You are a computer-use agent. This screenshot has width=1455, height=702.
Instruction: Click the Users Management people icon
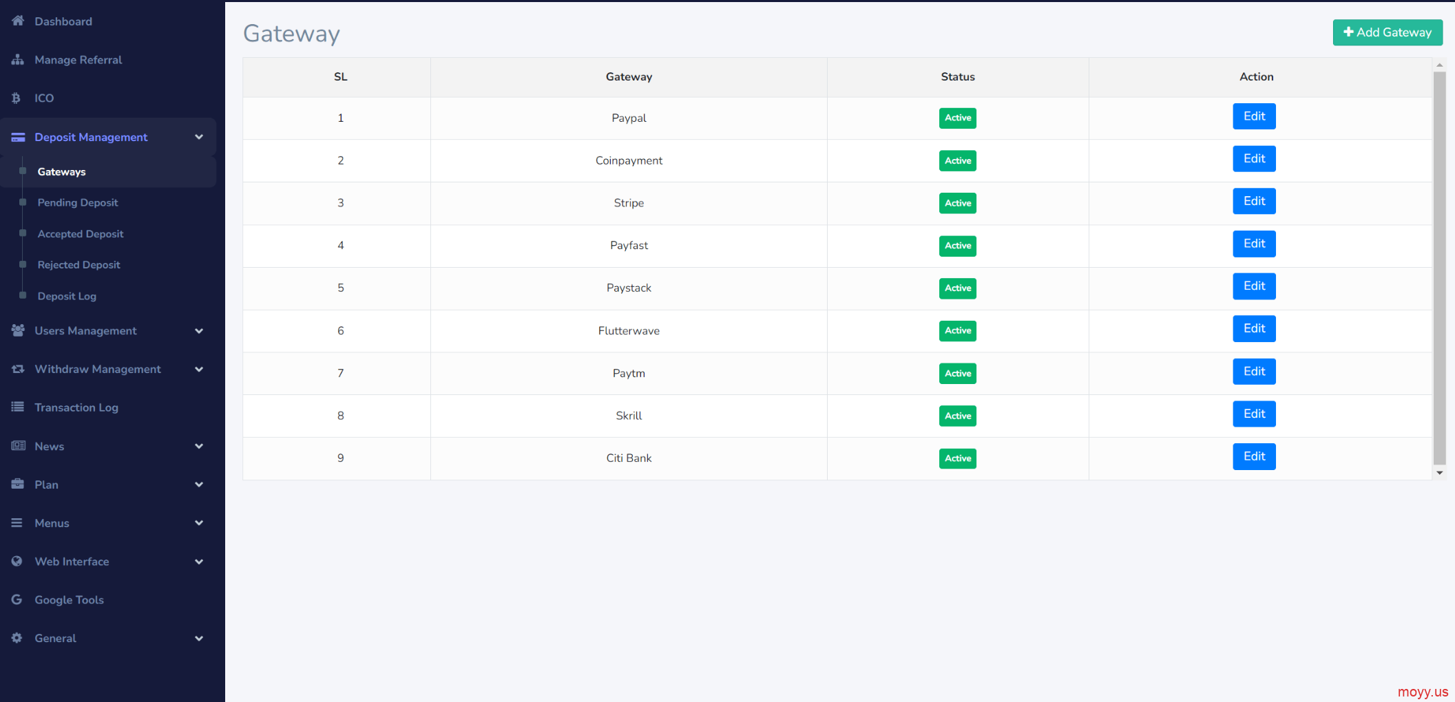click(x=18, y=330)
